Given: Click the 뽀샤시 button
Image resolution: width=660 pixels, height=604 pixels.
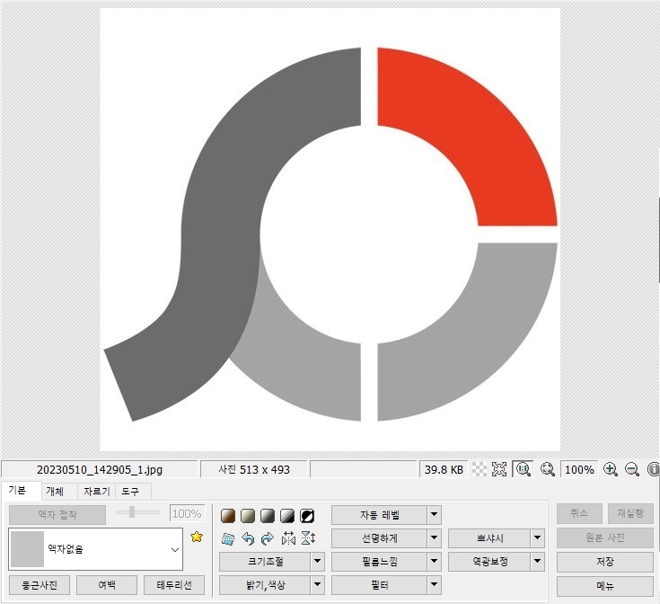Looking at the screenshot, I should (x=489, y=538).
